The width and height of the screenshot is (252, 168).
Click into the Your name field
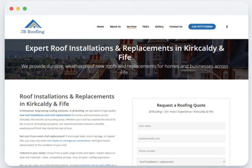(x=181, y=126)
